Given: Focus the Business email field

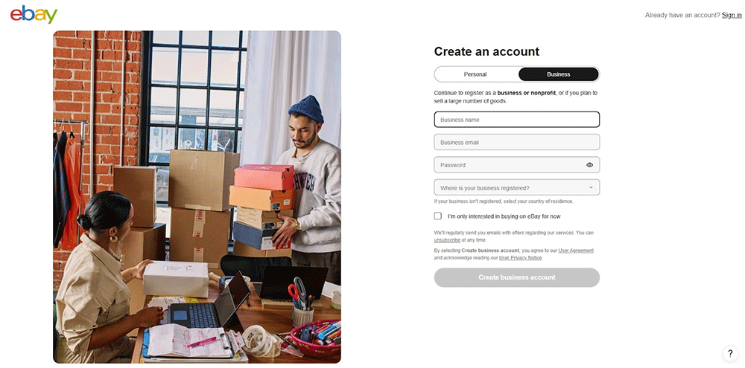Looking at the screenshot, I should click(516, 142).
